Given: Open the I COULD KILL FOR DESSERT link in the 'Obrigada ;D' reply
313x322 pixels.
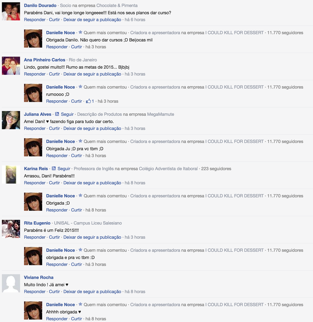Looking at the screenshot, I should [235, 196].
